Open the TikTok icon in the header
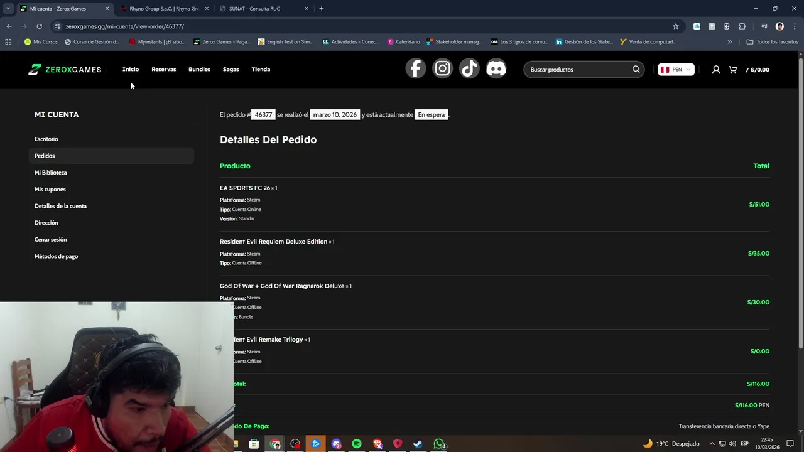This screenshot has height=452, width=804. [x=469, y=68]
